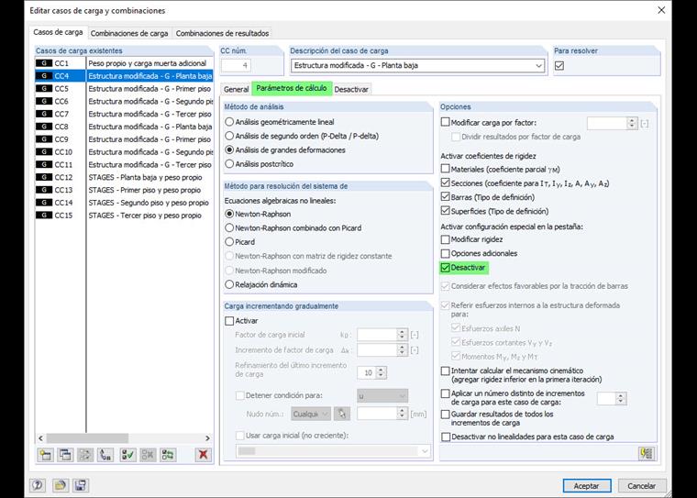The height and width of the screenshot is (498, 697).
Task: Uncheck the highlighted Desactivar checkbox
Action: pos(446,268)
